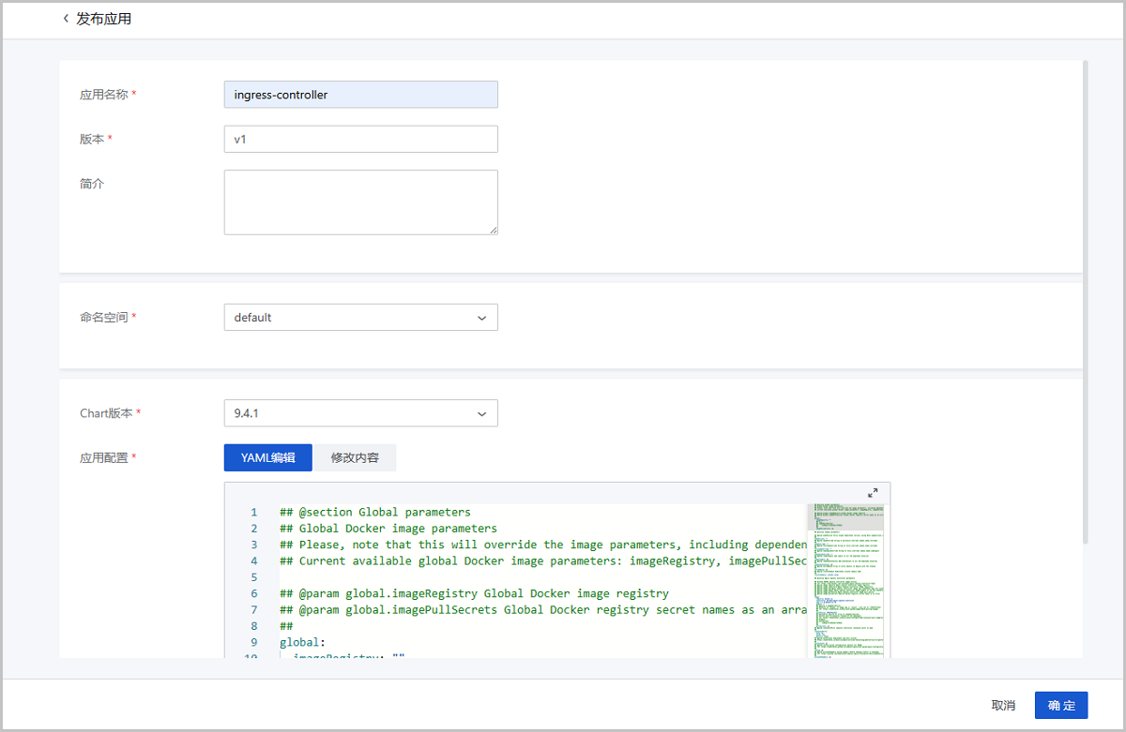Confirm with the 确定 button
The image size is (1126, 732).
pyautogui.click(x=1061, y=705)
